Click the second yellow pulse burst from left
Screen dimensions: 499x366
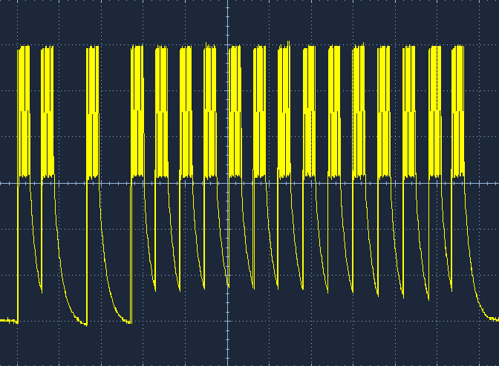pos(48,111)
